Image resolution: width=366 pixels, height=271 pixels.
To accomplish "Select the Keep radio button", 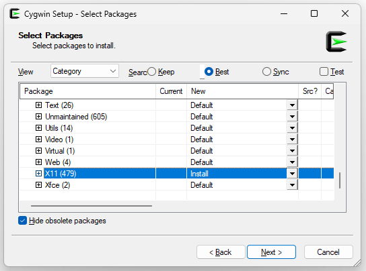I will [x=152, y=72].
